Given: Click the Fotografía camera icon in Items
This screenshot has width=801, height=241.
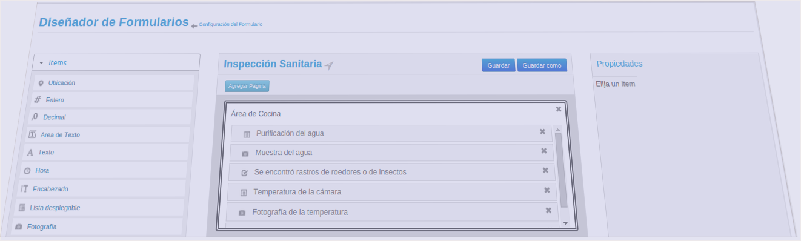Looking at the screenshot, I should tap(19, 227).
